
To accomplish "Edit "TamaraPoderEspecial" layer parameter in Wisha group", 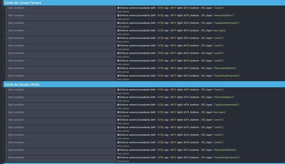I will pos(226,158).
